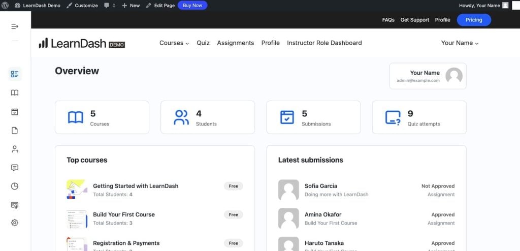Click Free badge for Build Your First Course

click(x=234, y=215)
